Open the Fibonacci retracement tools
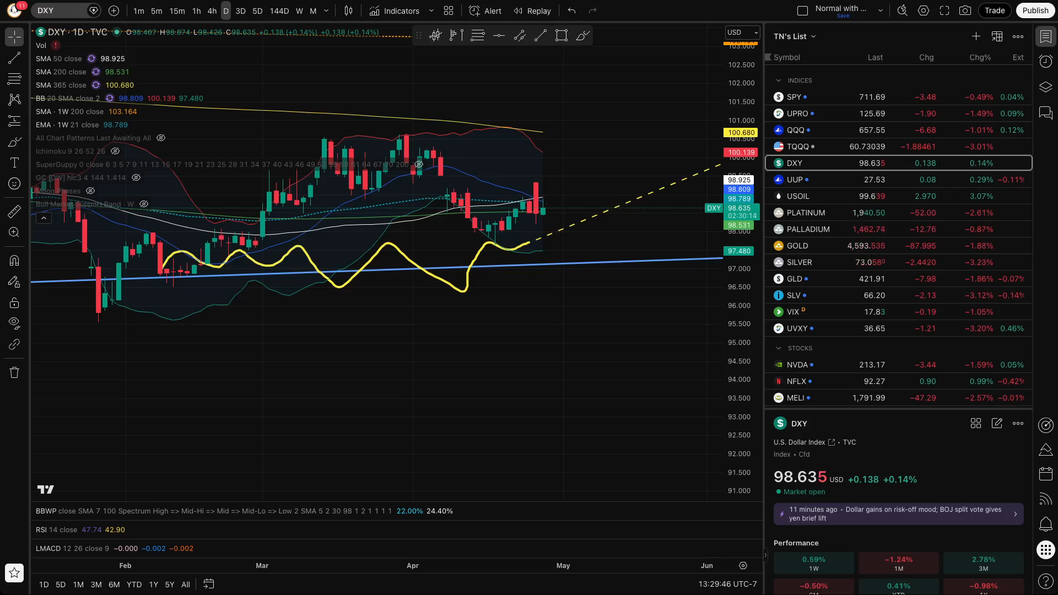Image resolution: width=1058 pixels, height=595 pixels. [14, 79]
